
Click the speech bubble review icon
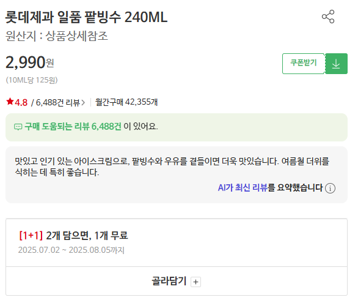pyautogui.click(x=18, y=127)
